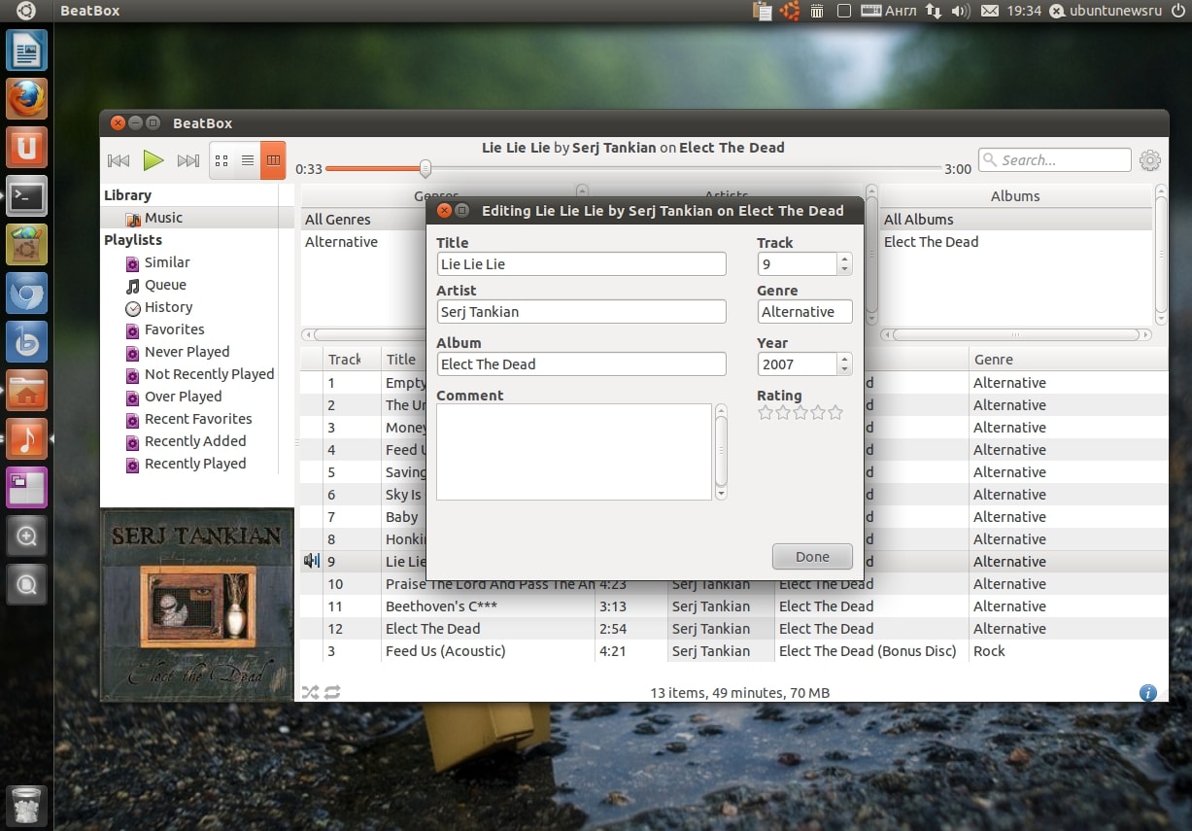Viewport: 1192px width, 831px height.
Task: Open the Never Played playlist
Action: [187, 352]
